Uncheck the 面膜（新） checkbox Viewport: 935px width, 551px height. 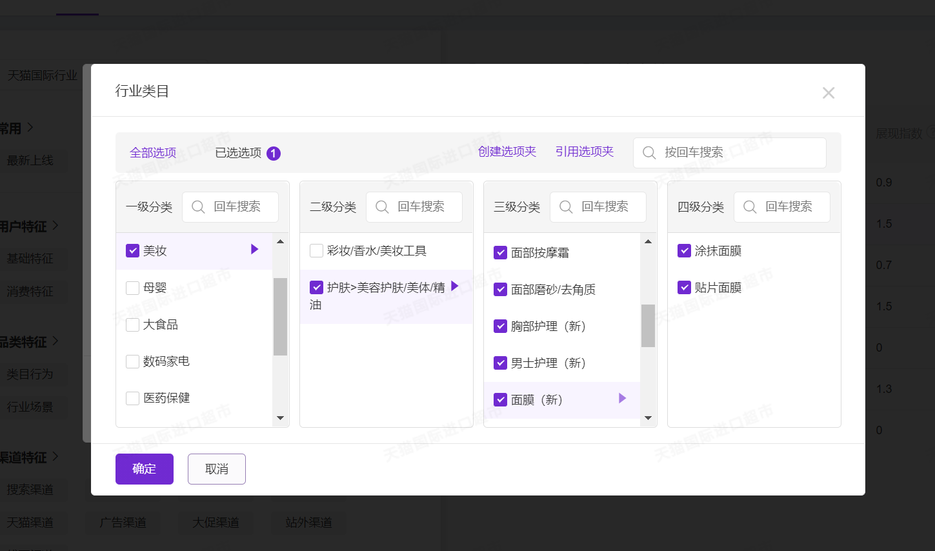pos(500,400)
